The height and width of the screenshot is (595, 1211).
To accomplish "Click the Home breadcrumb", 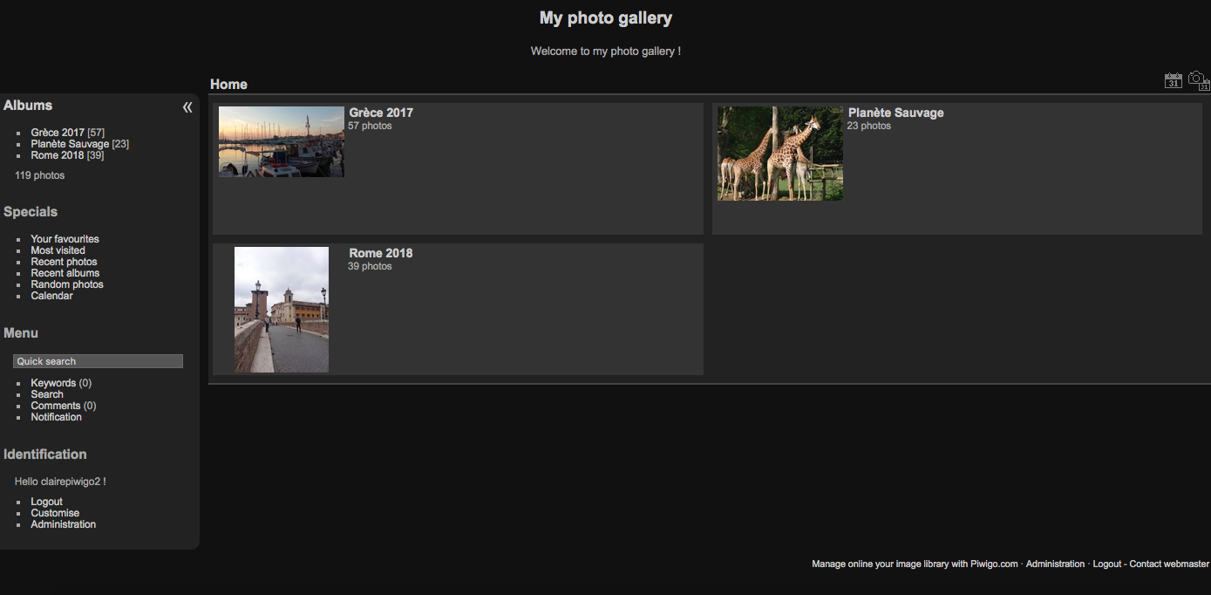I will (x=228, y=84).
